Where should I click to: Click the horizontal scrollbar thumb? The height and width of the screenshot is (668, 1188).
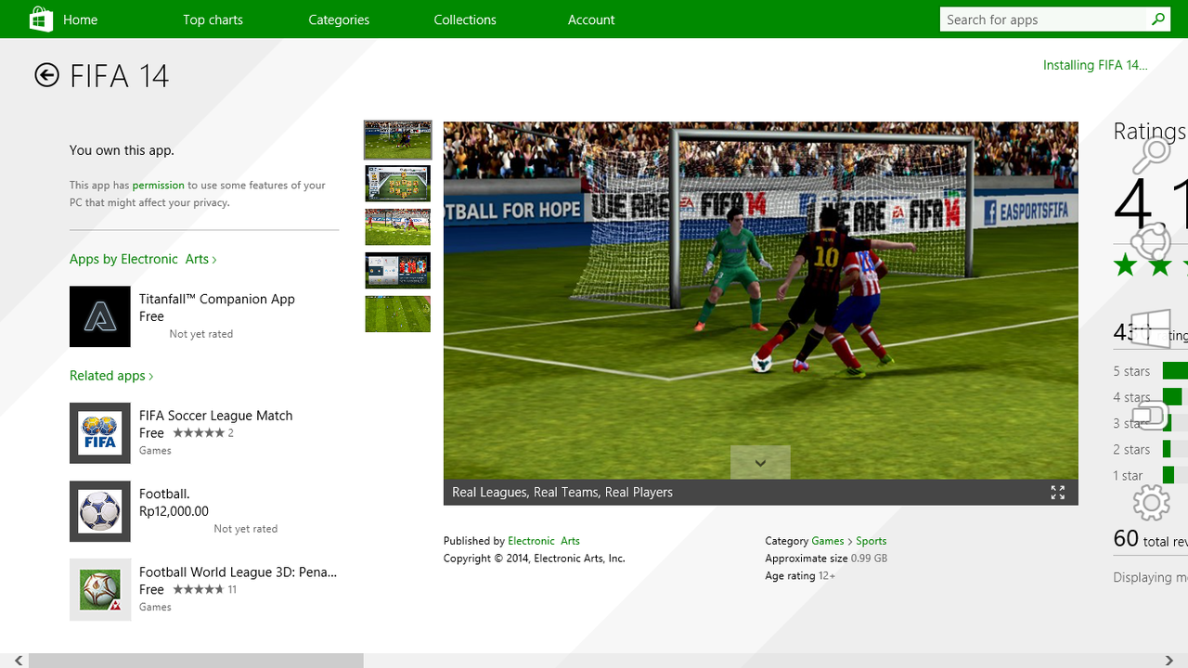(196, 661)
